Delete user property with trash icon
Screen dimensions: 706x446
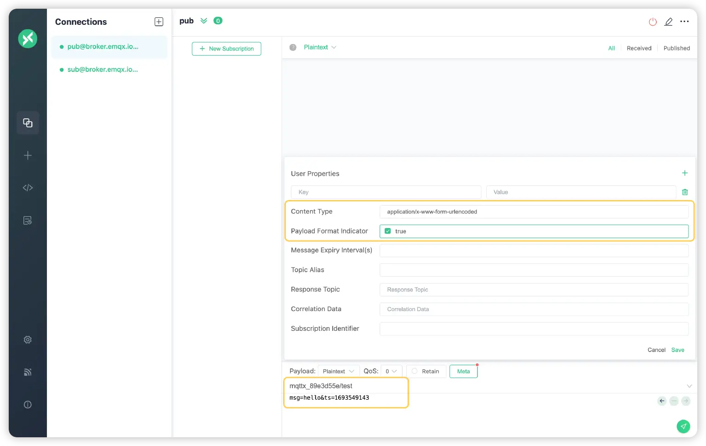point(684,192)
